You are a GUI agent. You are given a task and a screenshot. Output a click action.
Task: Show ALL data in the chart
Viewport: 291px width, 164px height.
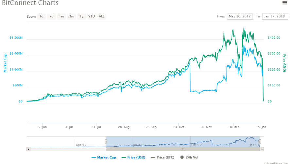point(102,16)
